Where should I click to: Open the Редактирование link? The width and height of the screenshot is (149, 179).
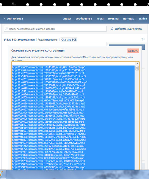tap(48, 40)
